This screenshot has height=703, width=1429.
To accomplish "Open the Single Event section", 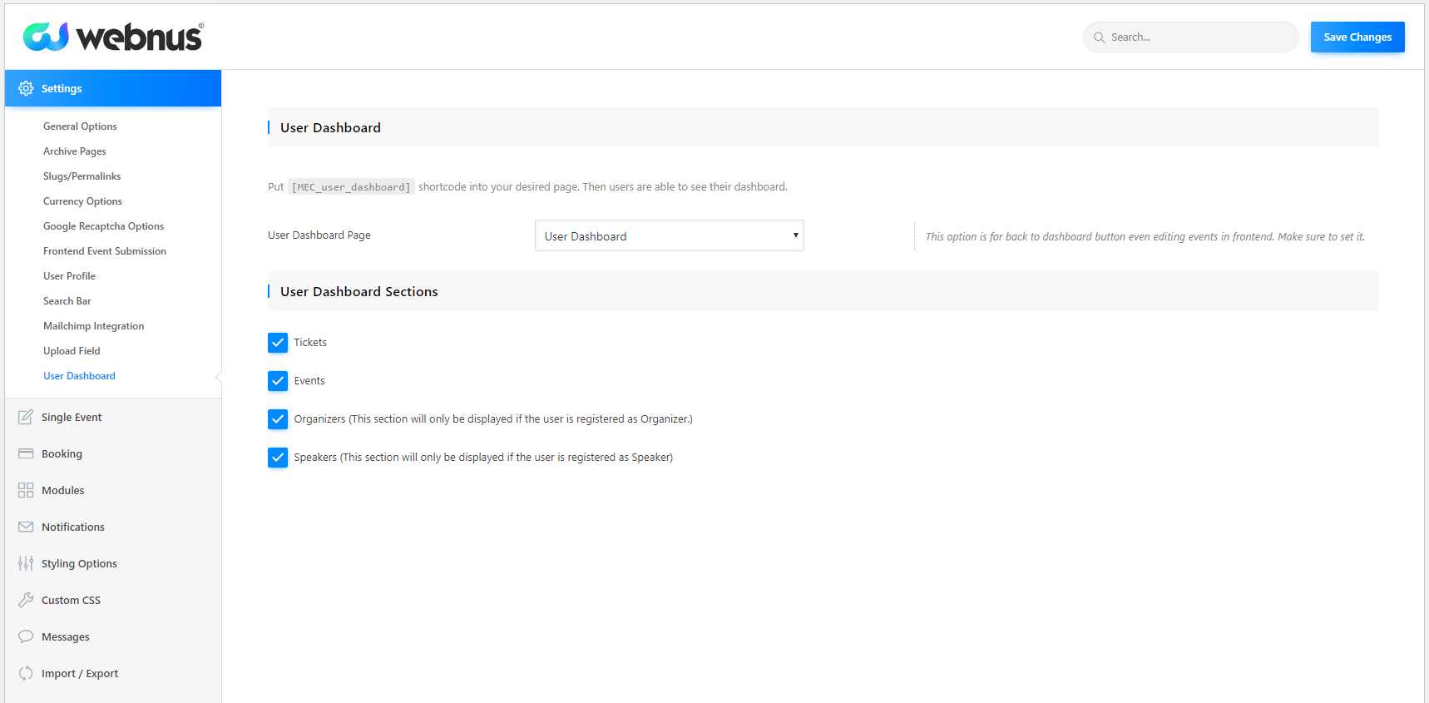I will [113, 417].
